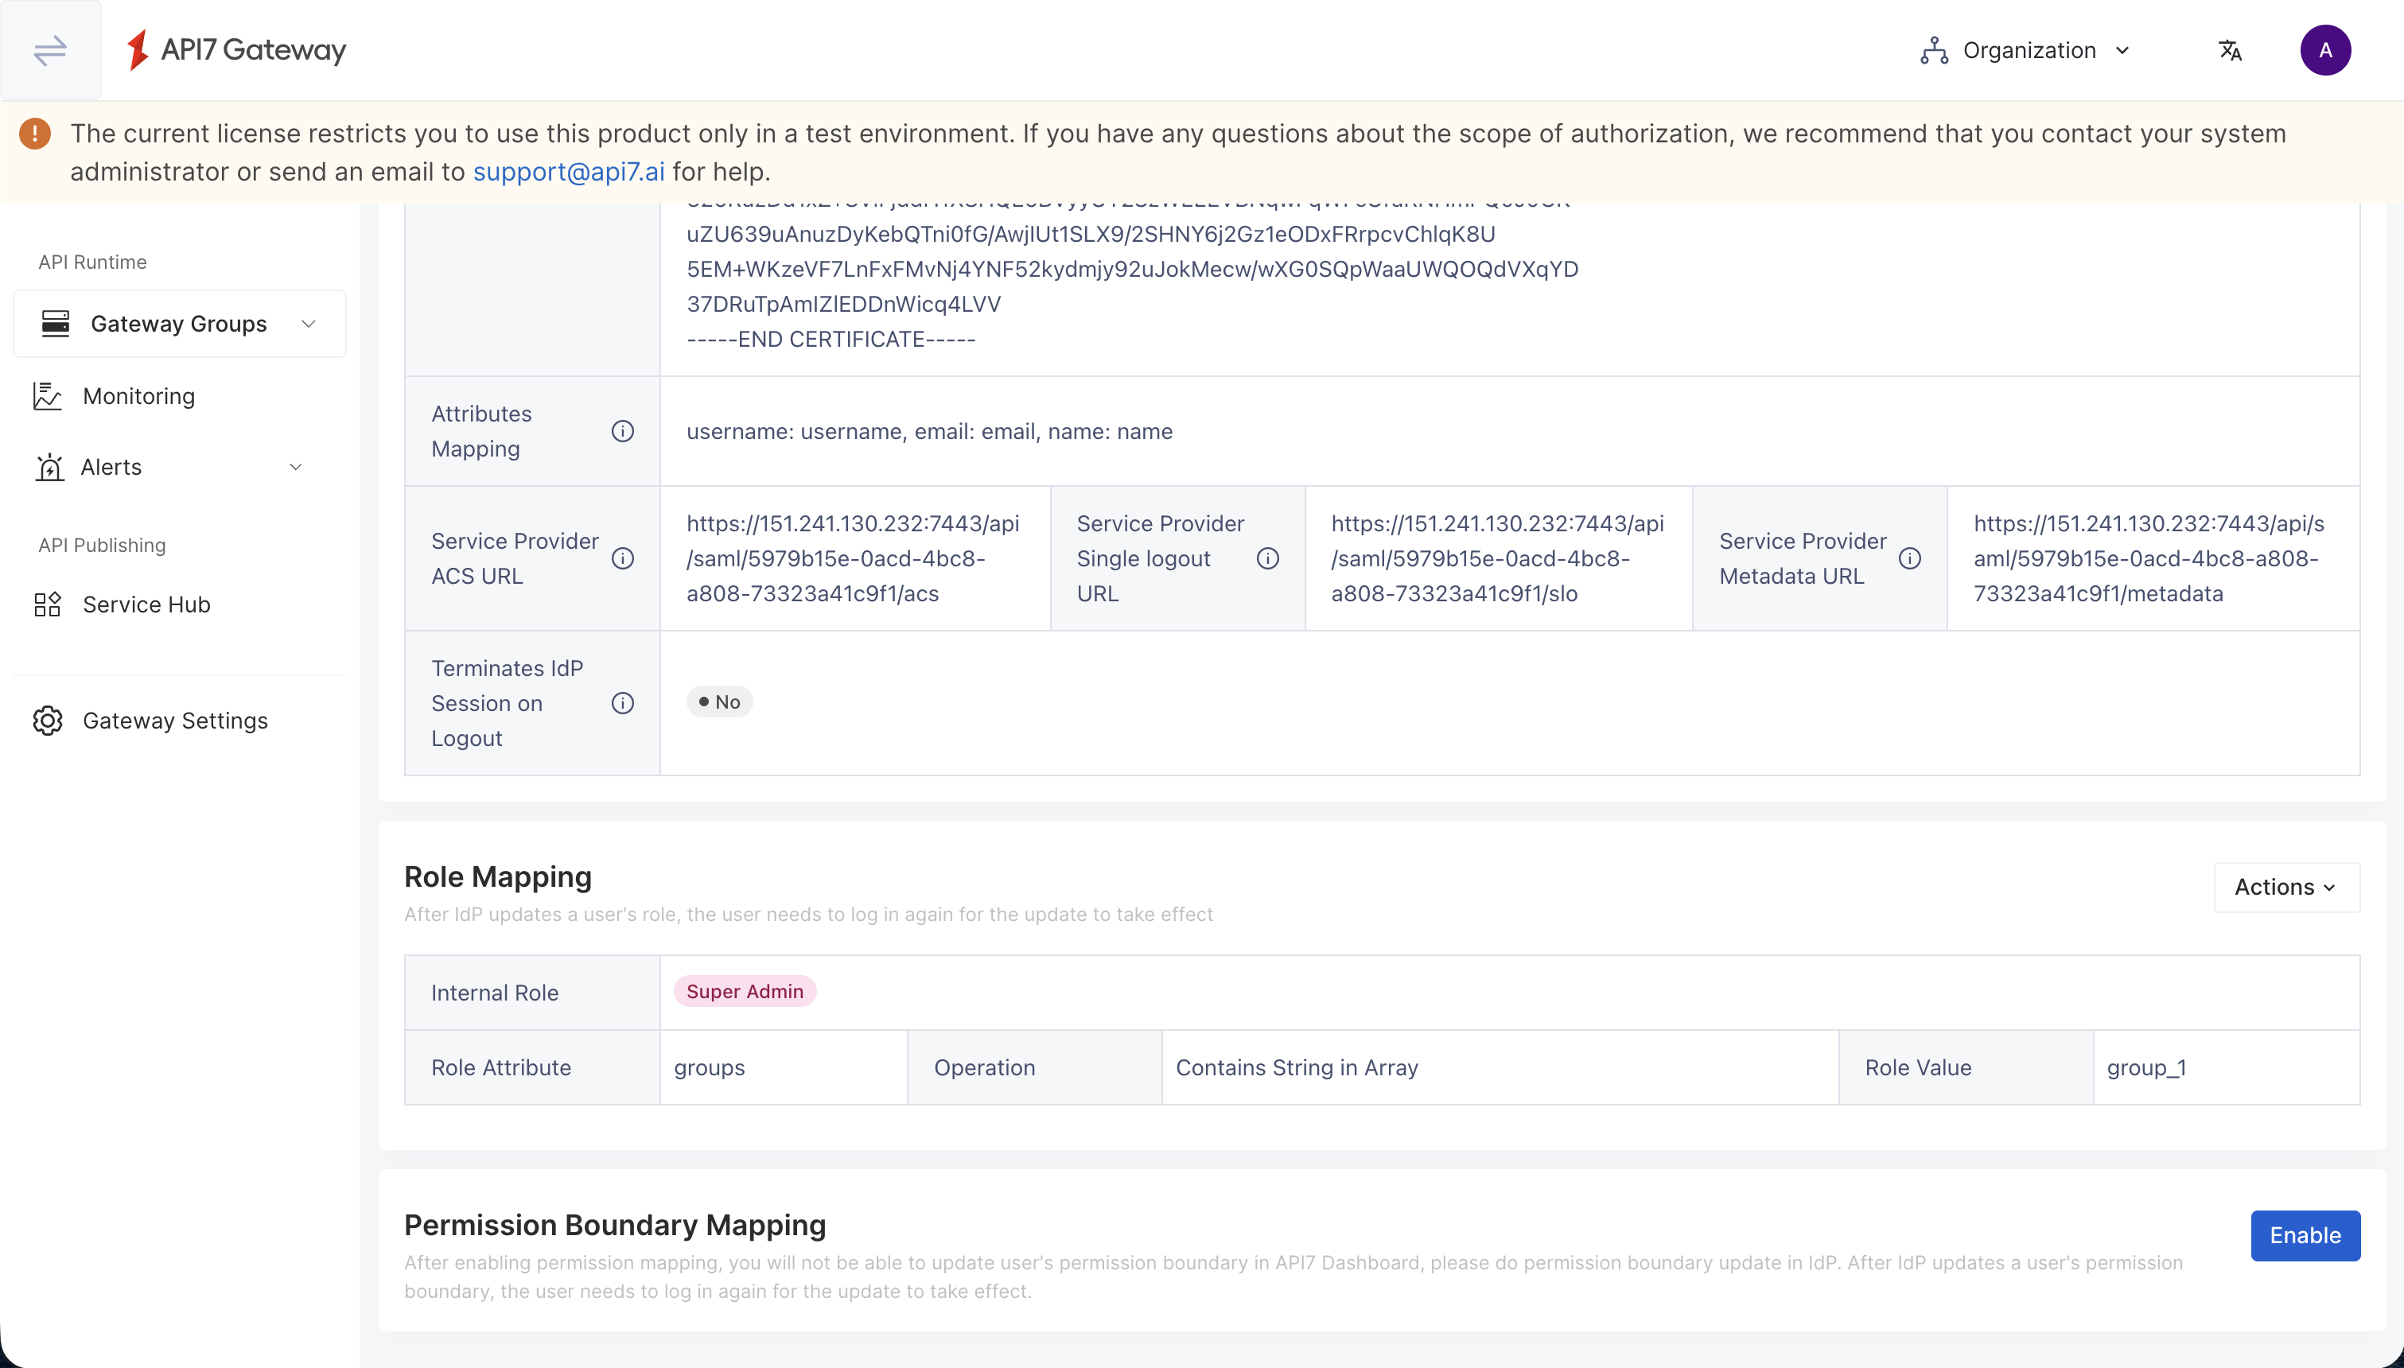The height and width of the screenshot is (1368, 2404).
Task: Collapse the sidebar using the top-left icon
Action: 51,51
